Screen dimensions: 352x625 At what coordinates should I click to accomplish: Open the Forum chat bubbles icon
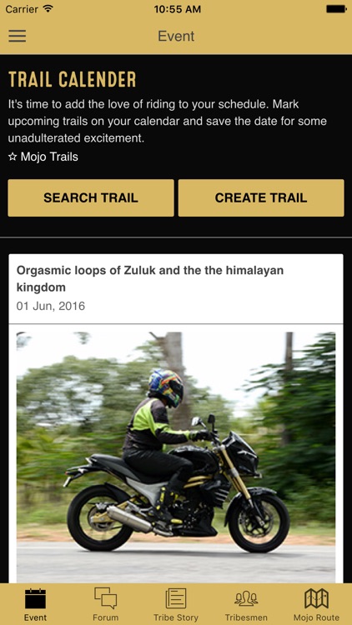point(105,598)
